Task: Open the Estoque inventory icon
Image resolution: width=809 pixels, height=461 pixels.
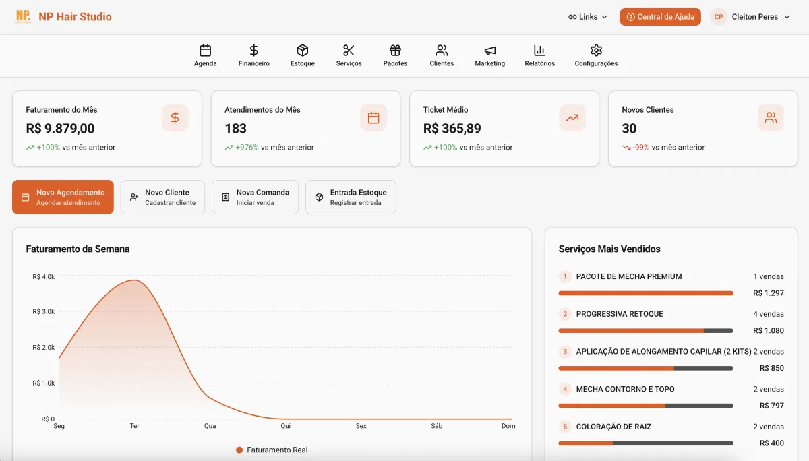Action: pyautogui.click(x=302, y=51)
